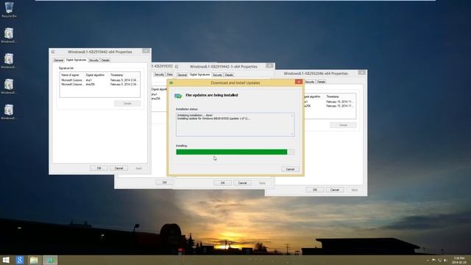
Task: Open General tab in KB2919442-x64 Properties
Action: 58,60
